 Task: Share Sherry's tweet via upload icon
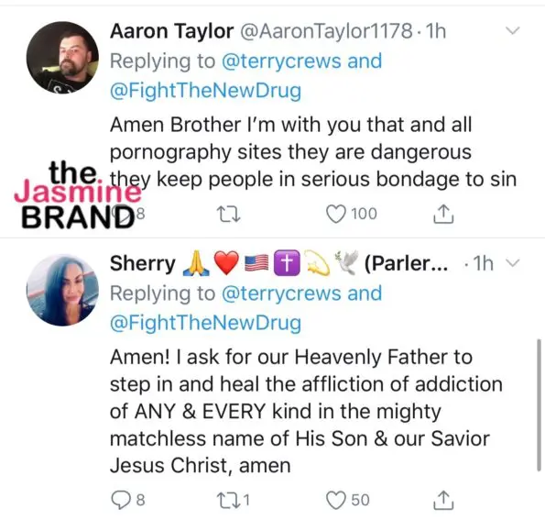click(x=443, y=500)
